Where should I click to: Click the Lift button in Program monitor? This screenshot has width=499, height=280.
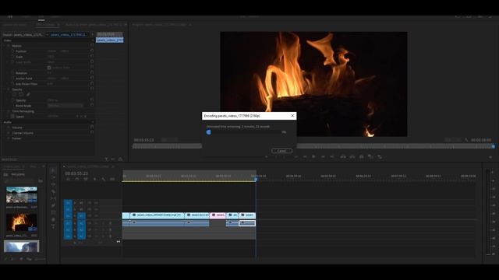tap(343, 157)
